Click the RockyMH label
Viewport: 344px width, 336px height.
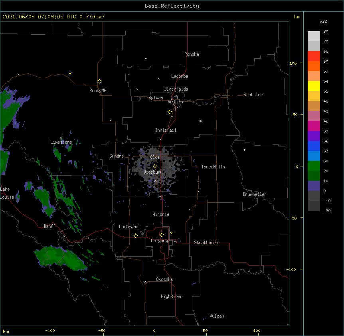pyautogui.click(x=98, y=91)
